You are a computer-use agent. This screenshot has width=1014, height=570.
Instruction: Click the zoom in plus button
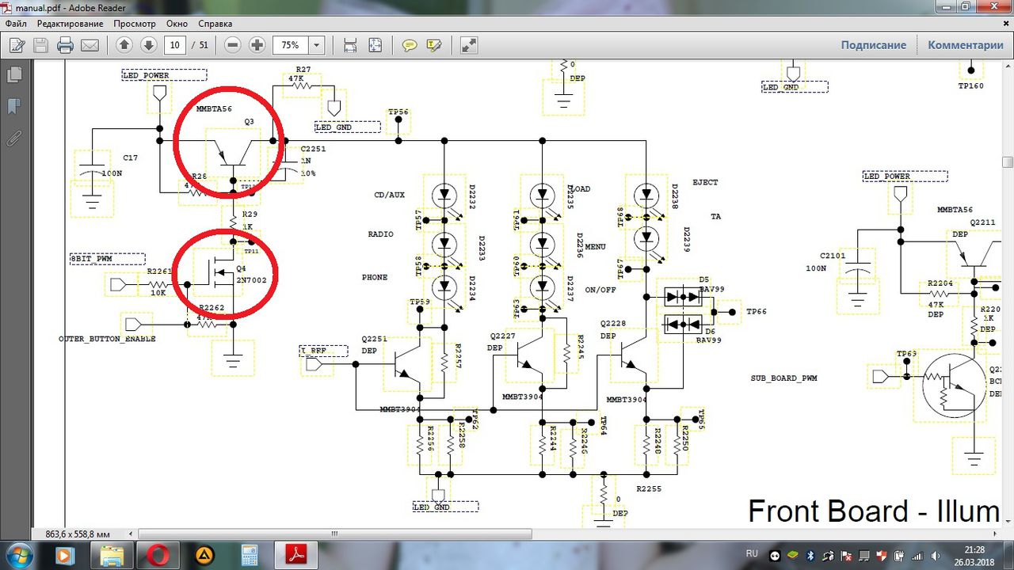pos(257,45)
